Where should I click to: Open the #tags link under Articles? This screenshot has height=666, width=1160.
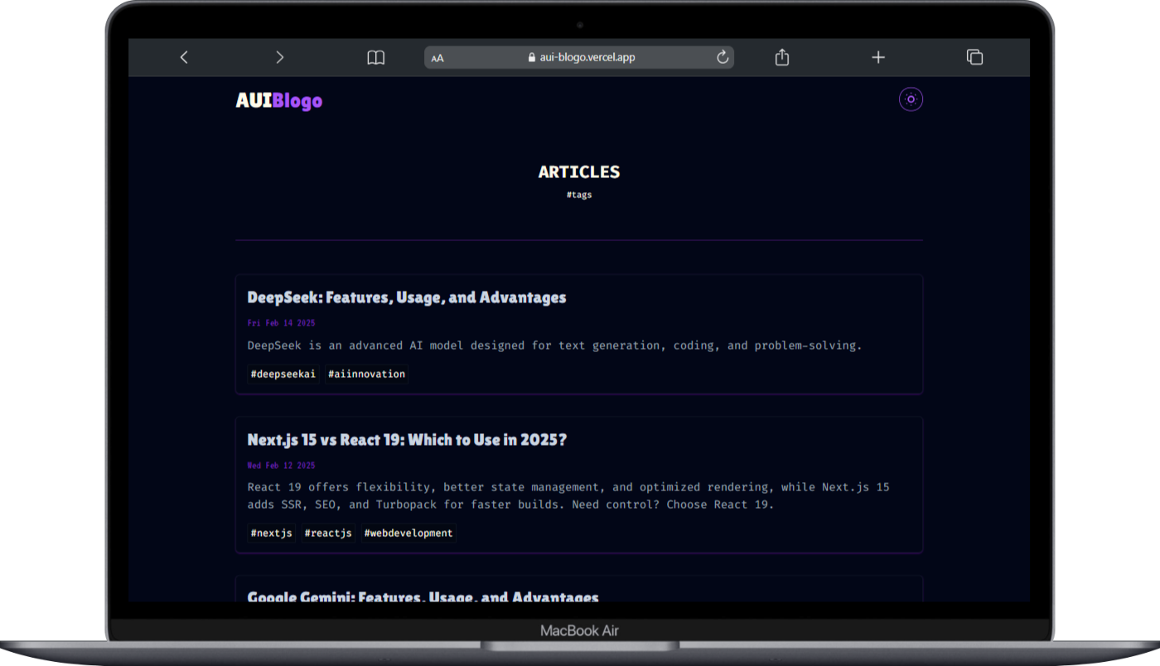[x=579, y=195]
